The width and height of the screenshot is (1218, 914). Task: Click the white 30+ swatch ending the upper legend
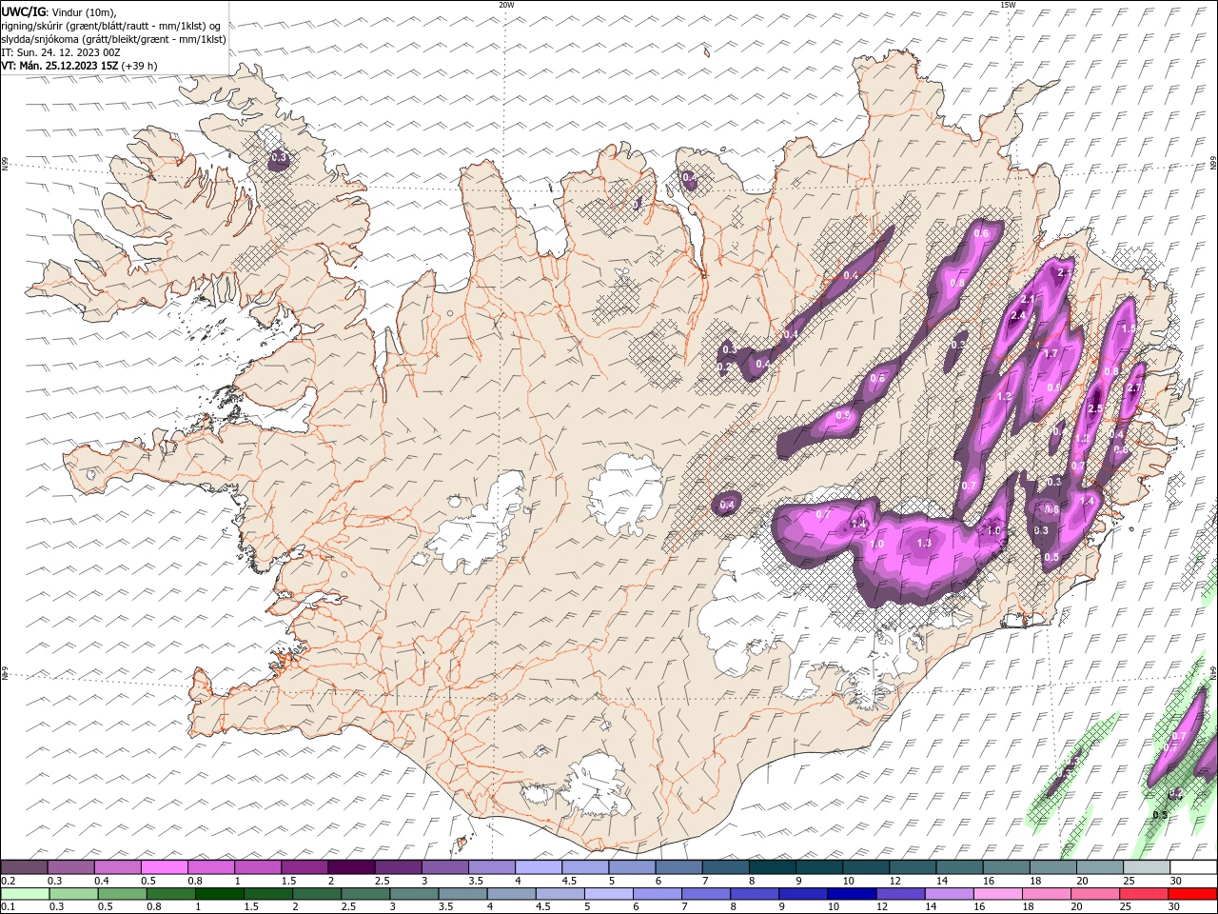pos(1192,867)
